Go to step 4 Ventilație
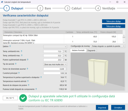This screenshot has height=111, width=128. [105, 8]
